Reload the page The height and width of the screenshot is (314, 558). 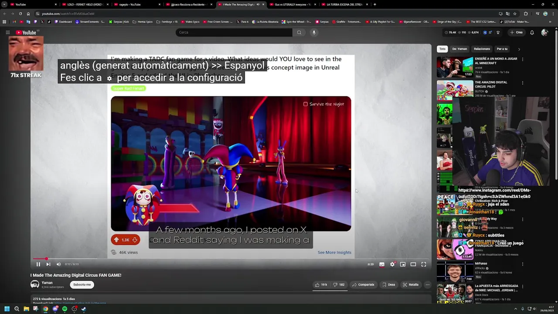coord(20,14)
